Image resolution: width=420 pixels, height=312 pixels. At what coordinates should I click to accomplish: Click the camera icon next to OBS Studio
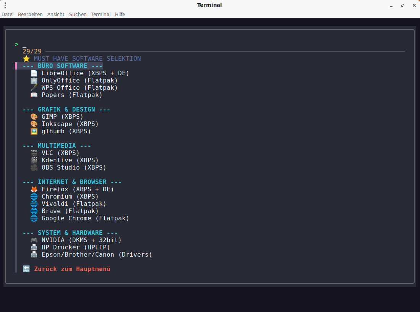click(34, 167)
